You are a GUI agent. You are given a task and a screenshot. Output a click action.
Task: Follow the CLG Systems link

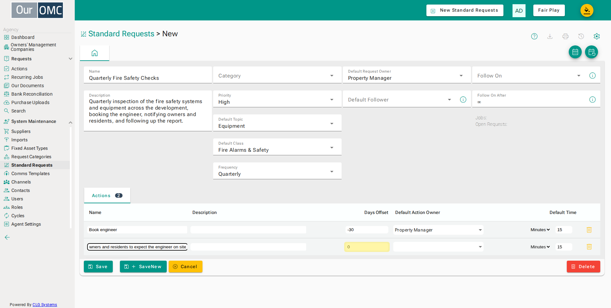click(45, 304)
